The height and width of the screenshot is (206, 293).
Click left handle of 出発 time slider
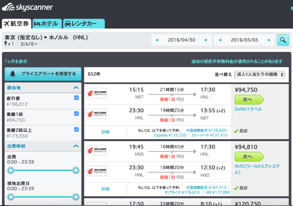[x=11, y=170]
